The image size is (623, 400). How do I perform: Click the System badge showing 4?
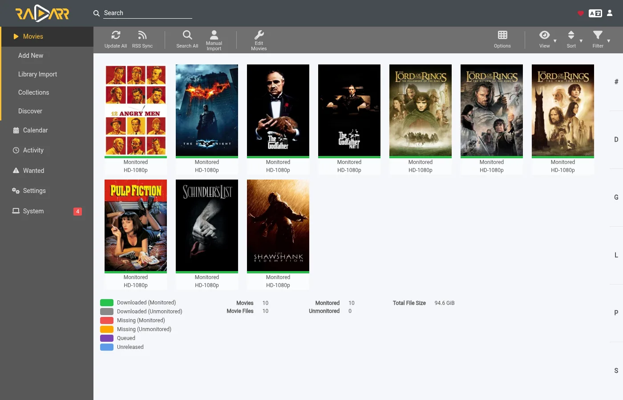(x=77, y=212)
